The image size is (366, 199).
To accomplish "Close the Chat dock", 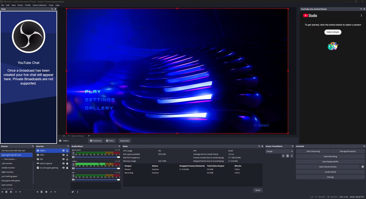I will [55, 9].
